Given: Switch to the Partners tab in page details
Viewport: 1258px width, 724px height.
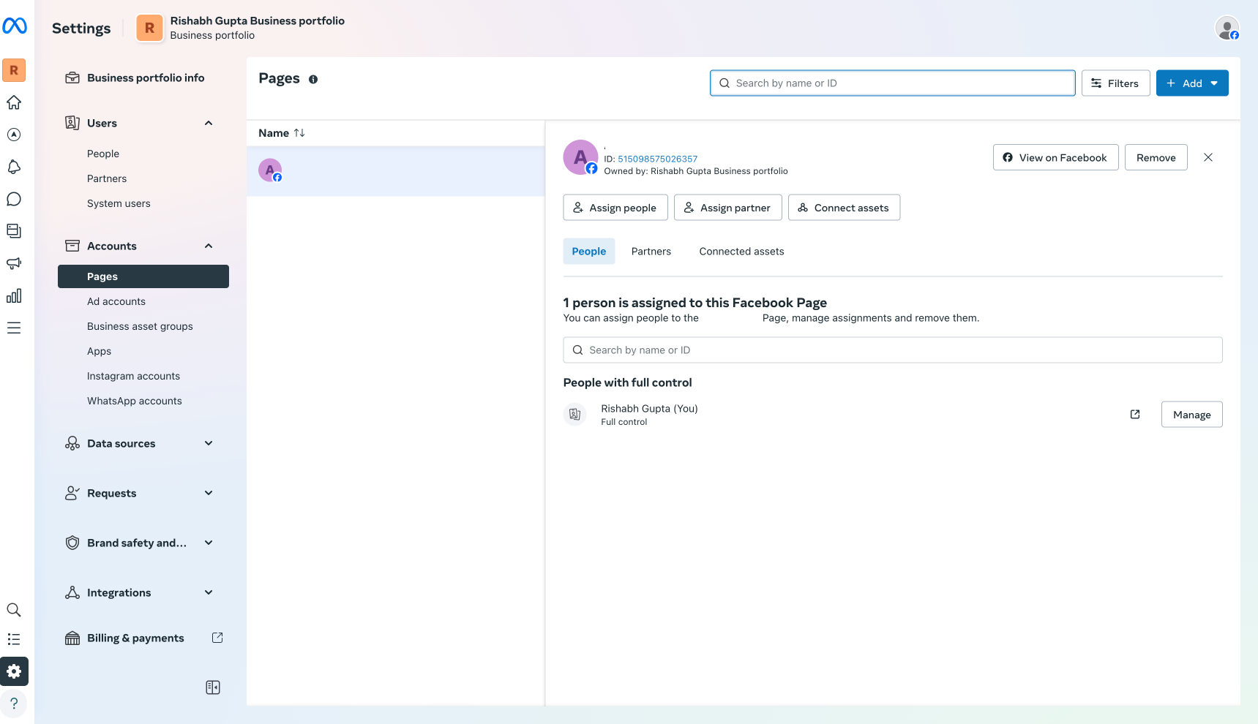Looking at the screenshot, I should (x=651, y=252).
